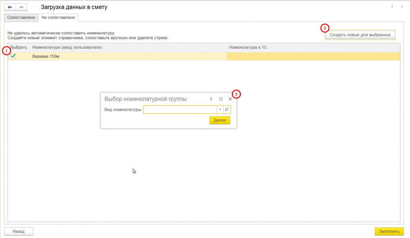Open dialog three-dot menu in Выбор номенклатурной группы
Viewport: 410px width, 238px height.
[x=211, y=99]
